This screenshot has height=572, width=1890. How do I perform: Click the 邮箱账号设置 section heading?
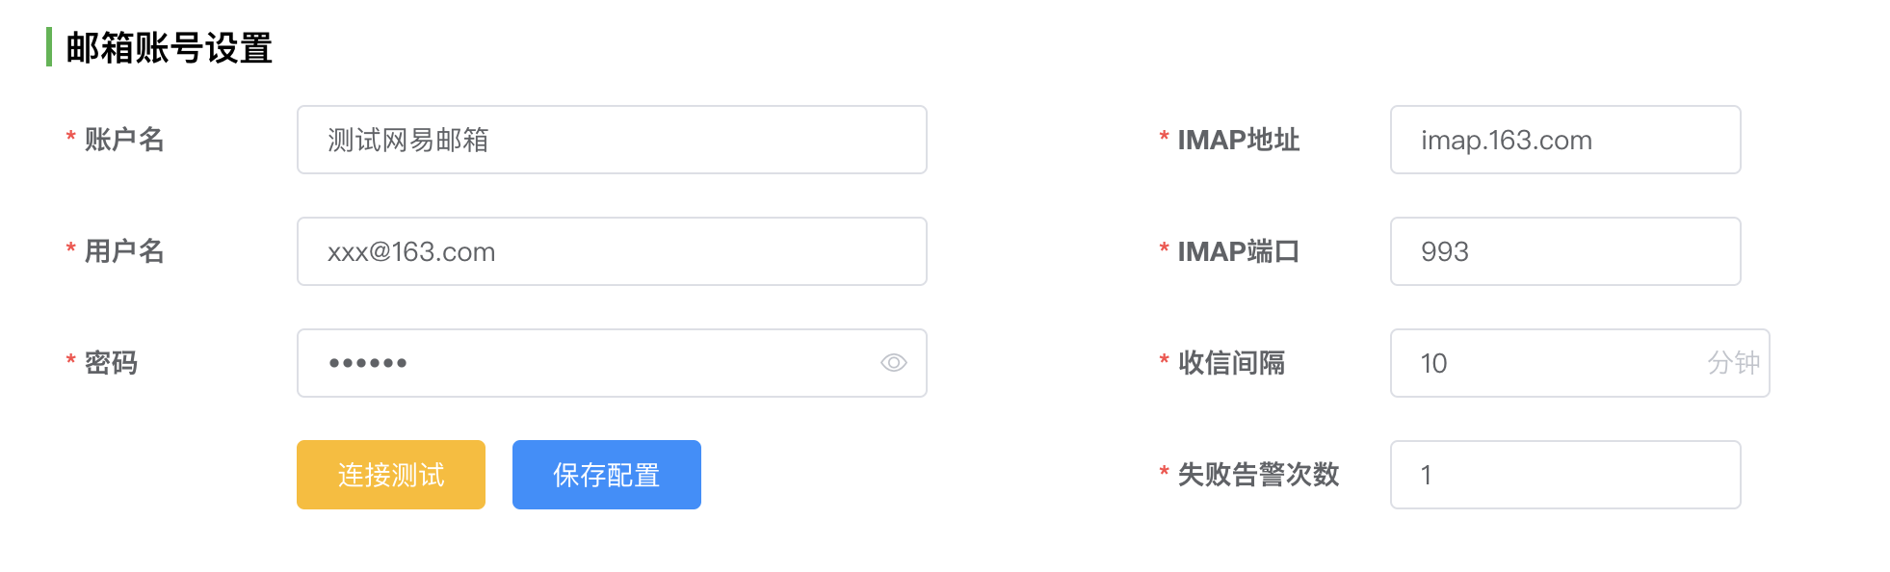(x=170, y=47)
